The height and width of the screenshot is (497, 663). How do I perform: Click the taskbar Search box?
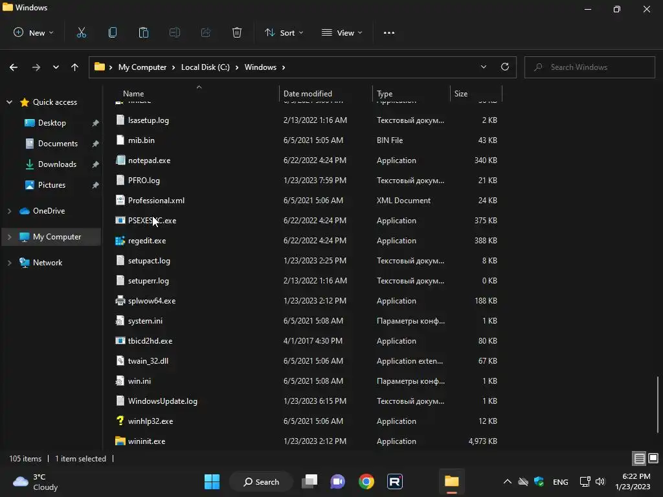point(261,481)
